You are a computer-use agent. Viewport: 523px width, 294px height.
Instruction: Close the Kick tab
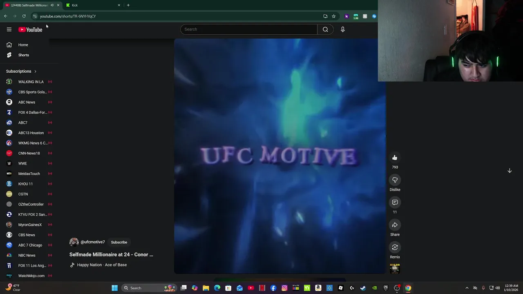tap(119, 5)
